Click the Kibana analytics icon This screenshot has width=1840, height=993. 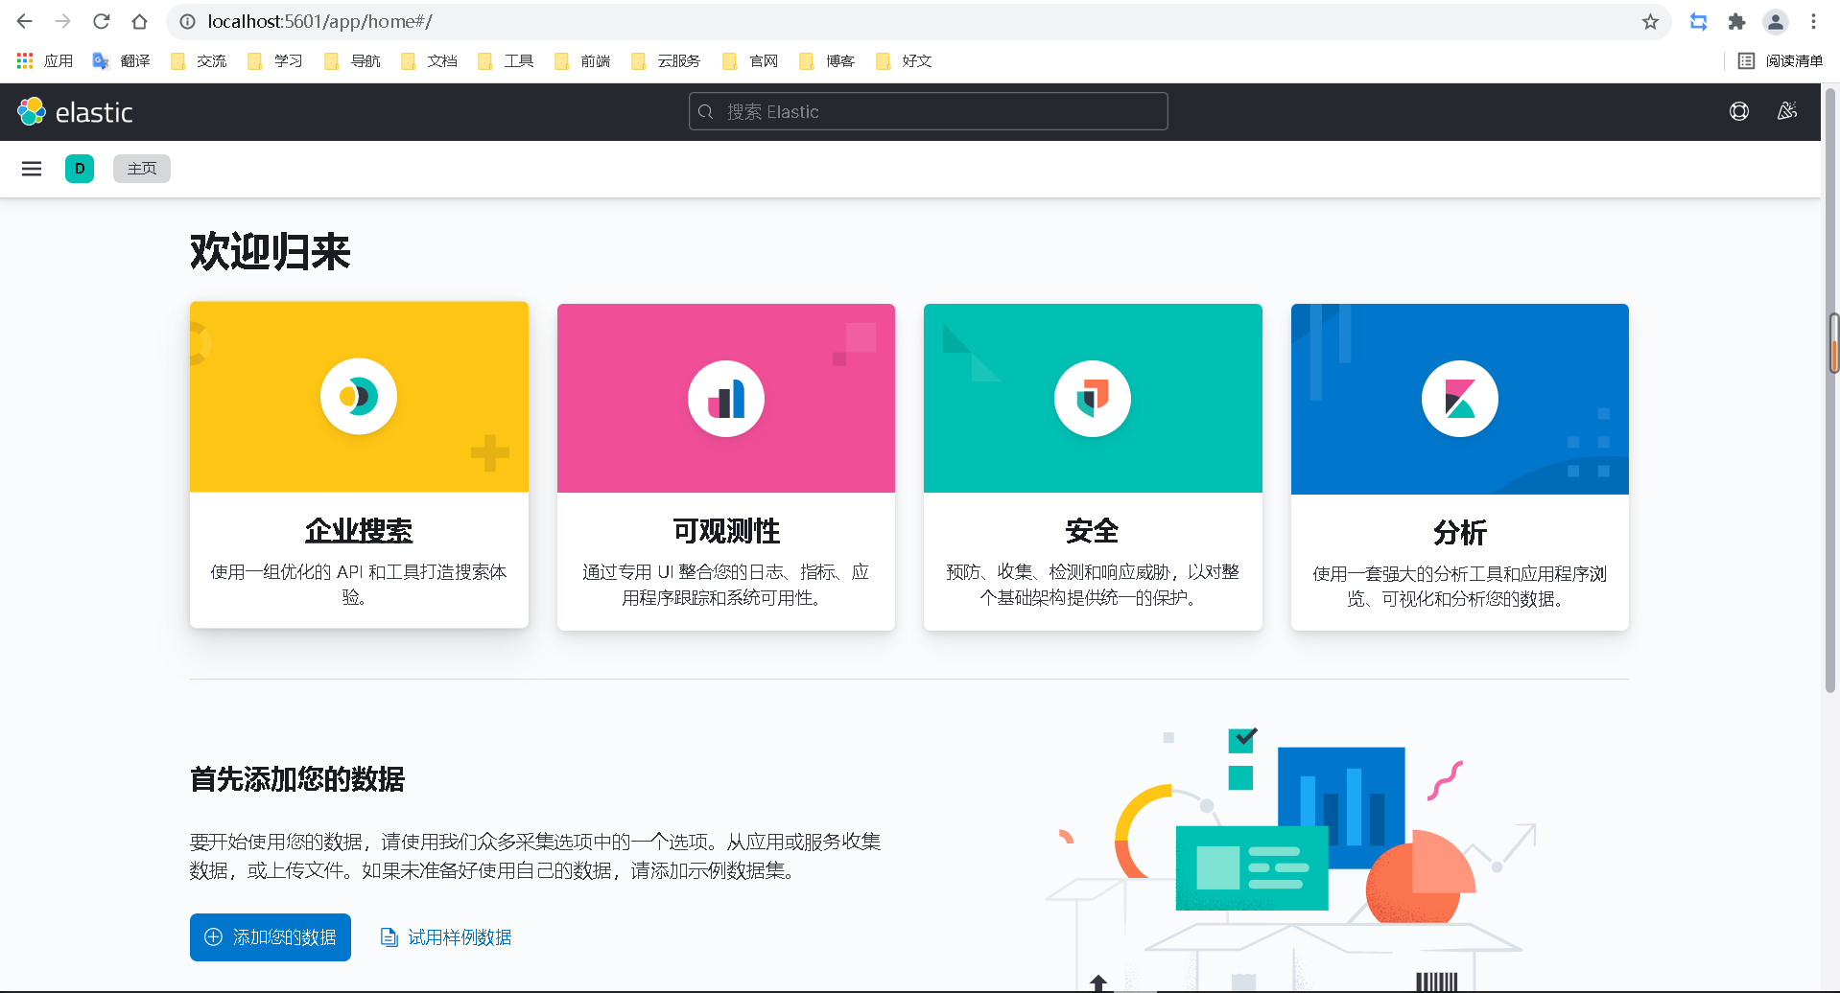point(1460,399)
